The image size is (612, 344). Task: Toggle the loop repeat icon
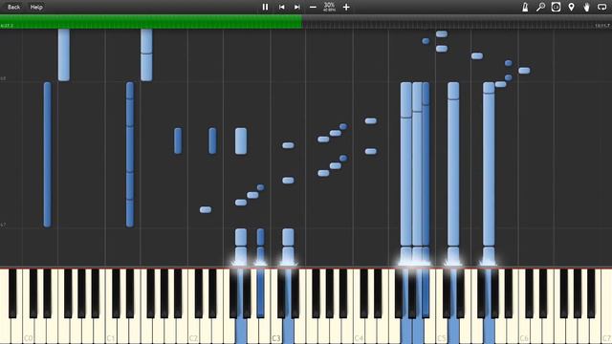click(602, 7)
